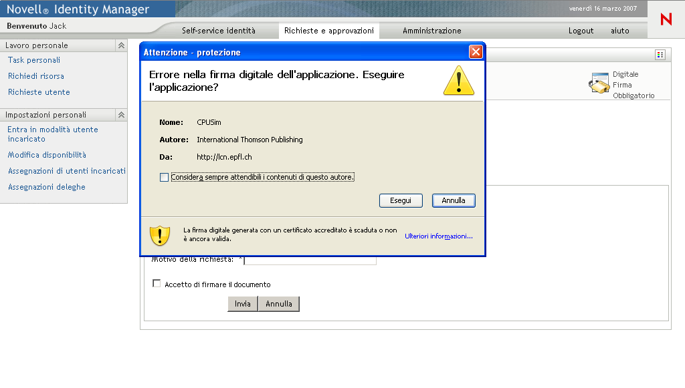Focus the Motivo della richiesta field

310,260
